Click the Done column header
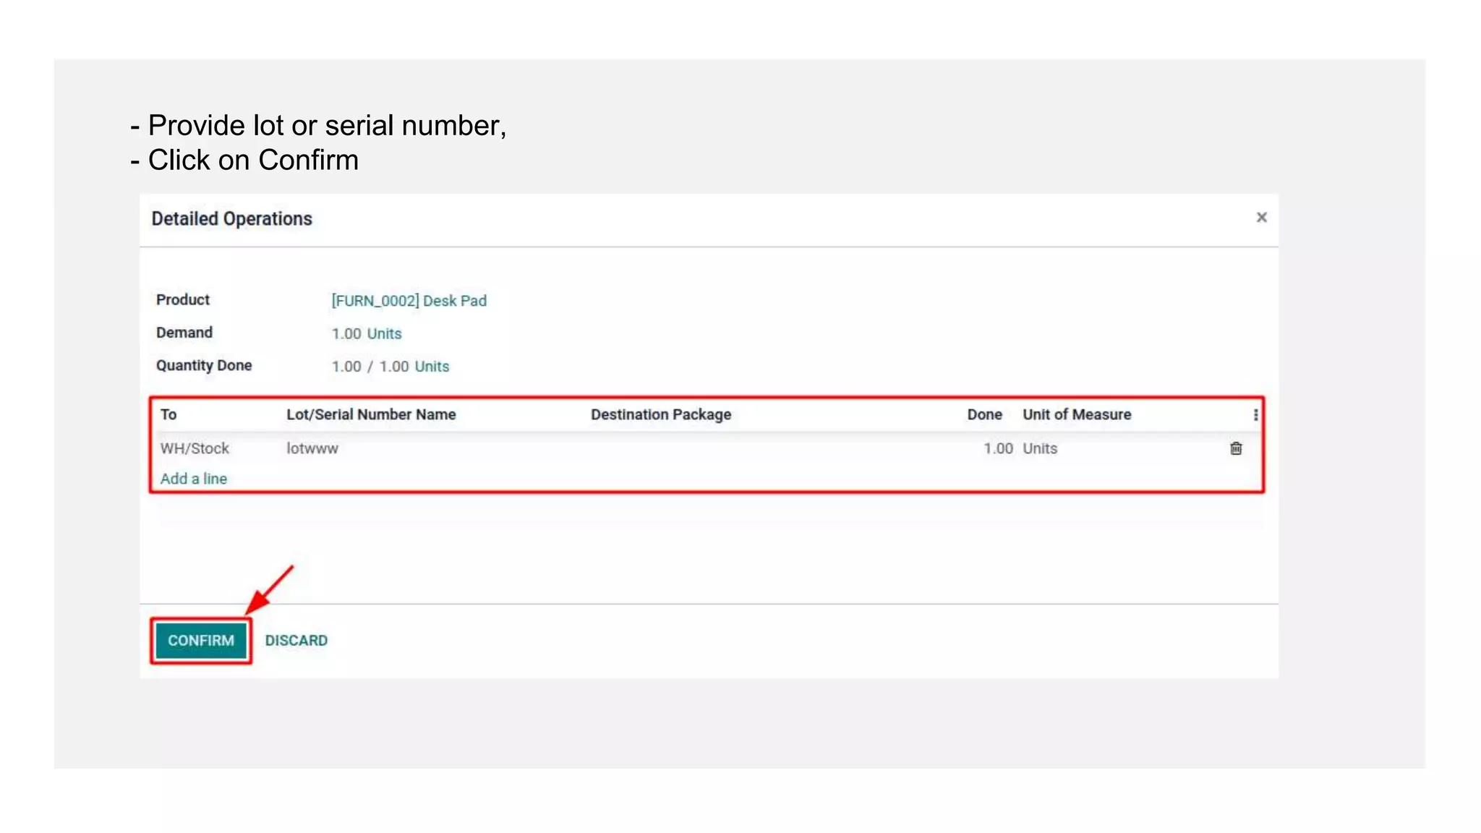1481x833 pixels. coord(984,415)
